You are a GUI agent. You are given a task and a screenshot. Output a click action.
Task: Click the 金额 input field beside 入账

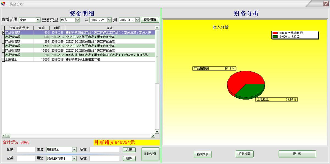(x=26, y=149)
